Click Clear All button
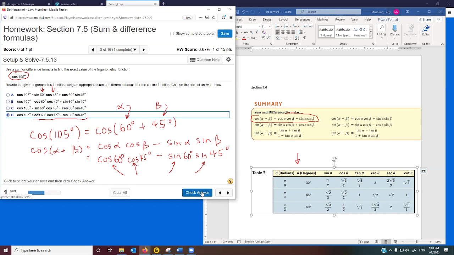Screen dimensions: 454x255 point(120,193)
